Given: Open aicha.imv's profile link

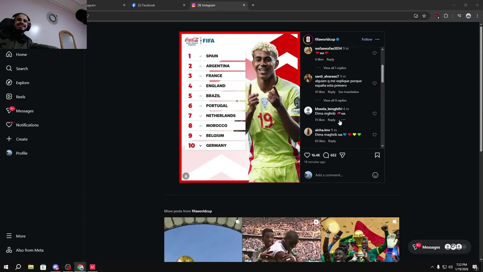Looking at the screenshot, I should 323,130.
